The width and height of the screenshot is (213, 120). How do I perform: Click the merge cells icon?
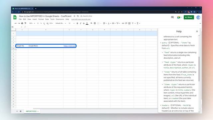point(98,23)
